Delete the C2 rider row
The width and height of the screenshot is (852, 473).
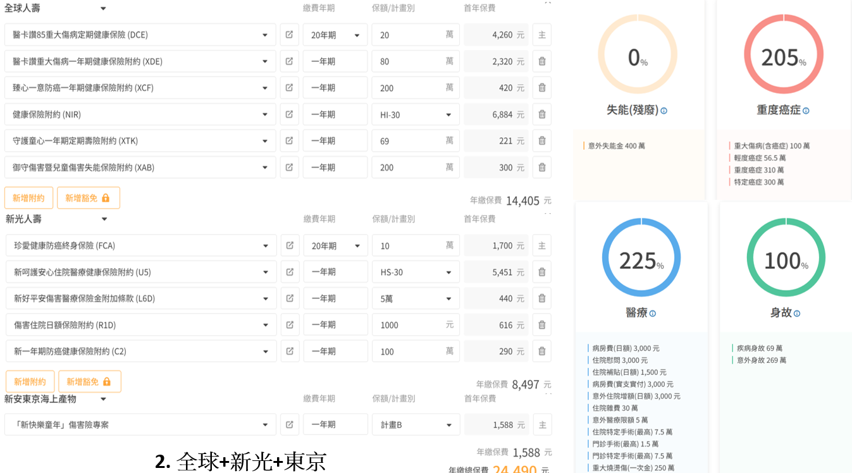click(542, 351)
